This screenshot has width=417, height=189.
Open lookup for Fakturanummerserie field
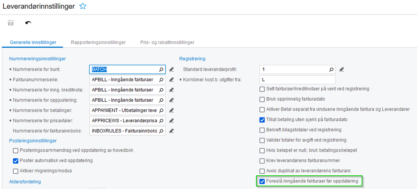[161, 80]
